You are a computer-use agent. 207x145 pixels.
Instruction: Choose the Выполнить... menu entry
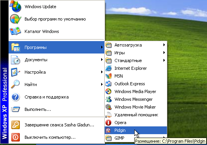pos(57,109)
